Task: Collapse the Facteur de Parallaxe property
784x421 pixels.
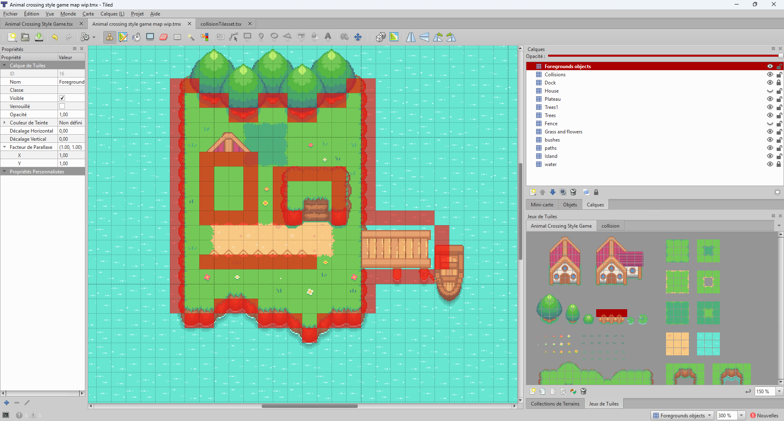Action: click(x=5, y=147)
